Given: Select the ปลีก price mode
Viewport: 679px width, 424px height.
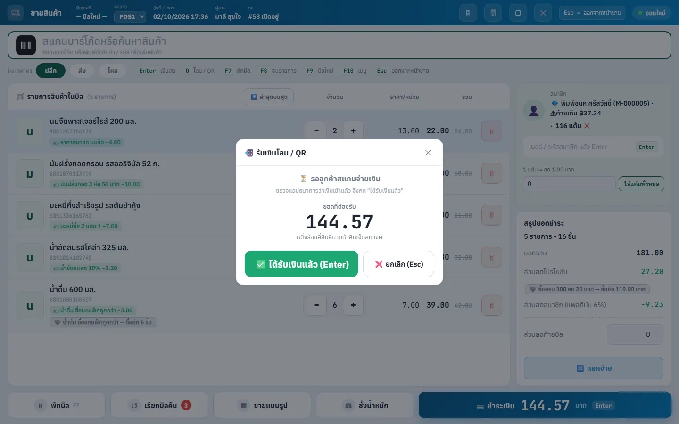Looking at the screenshot, I should [x=51, y=71].
